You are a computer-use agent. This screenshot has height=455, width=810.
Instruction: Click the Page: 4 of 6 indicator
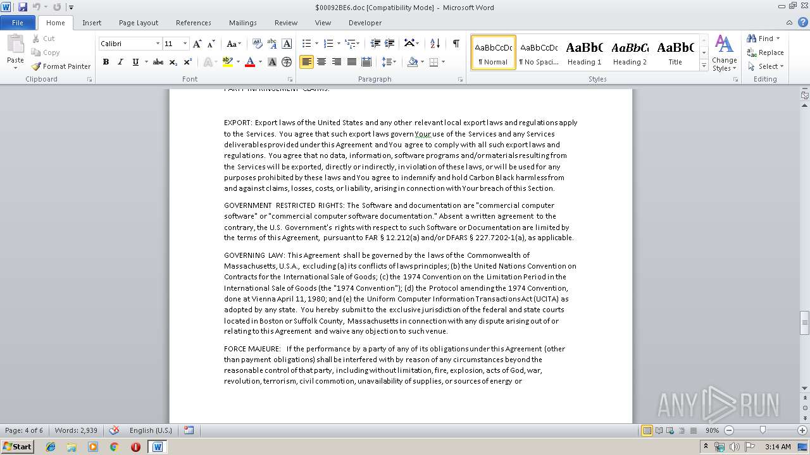[x=24, y=430]
